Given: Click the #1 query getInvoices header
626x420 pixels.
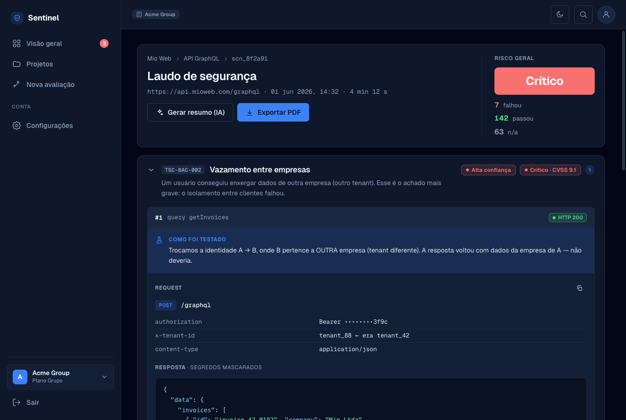Looking at the screenshot, I should [371, 218].
